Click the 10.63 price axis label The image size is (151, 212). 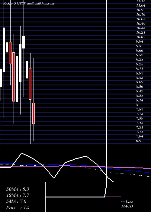coord(141,19)
